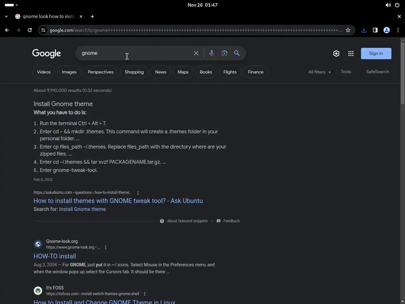Screen dimensions: 405x304
Task: Filter results by Shopping
Action: (x=134, y=72)
